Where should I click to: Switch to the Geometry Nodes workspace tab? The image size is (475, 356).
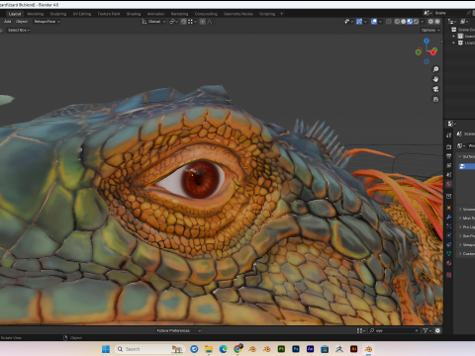pos(238,14)
